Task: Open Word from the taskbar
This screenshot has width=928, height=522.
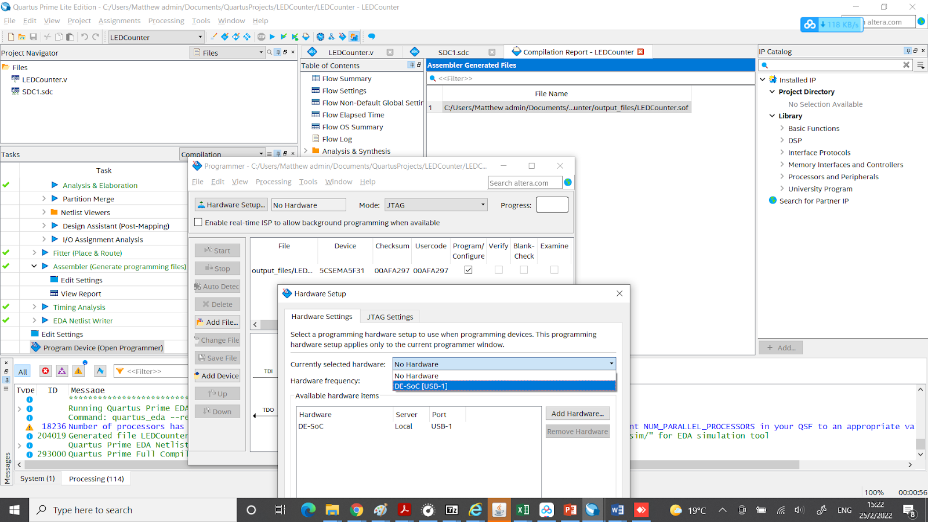Action: coord(617,510)
